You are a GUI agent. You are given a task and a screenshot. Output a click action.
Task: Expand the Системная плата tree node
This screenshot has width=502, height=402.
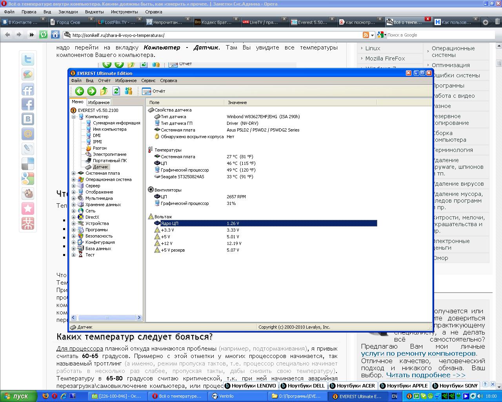73,173
